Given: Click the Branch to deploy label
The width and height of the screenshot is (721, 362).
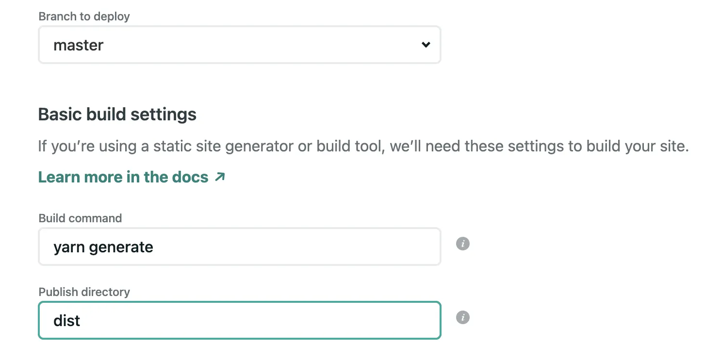Looking at the screenshot, I should click(84, 16).
